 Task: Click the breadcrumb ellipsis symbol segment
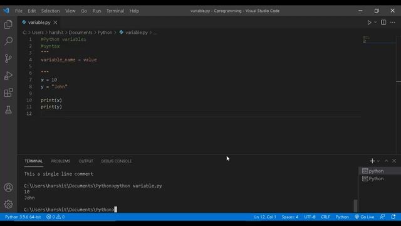pyautogui.click(x=155, y=33)
